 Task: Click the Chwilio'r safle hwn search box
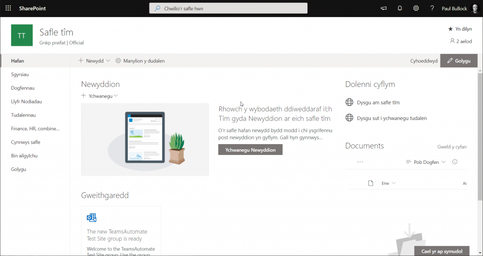tap(228, 9)
